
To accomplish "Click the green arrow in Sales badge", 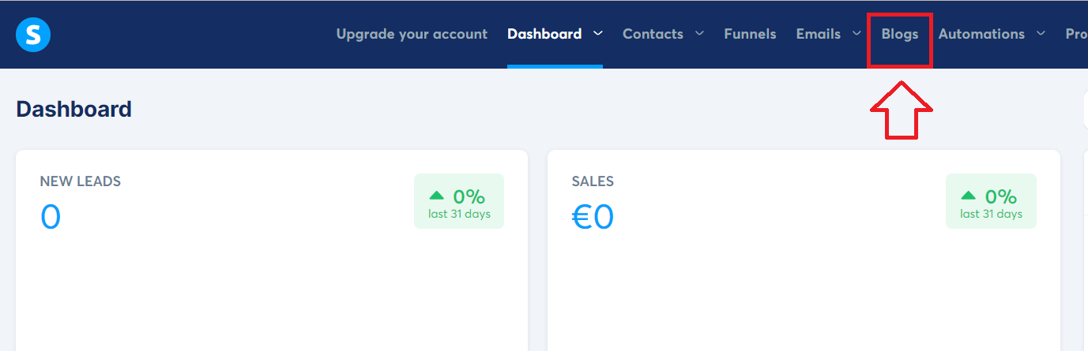I will pyautogui.click(x=968, y=196).
